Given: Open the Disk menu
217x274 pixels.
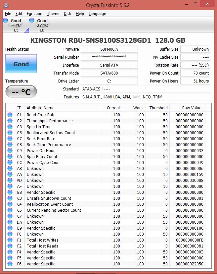Looking at the screenshot, I should 67,14.
